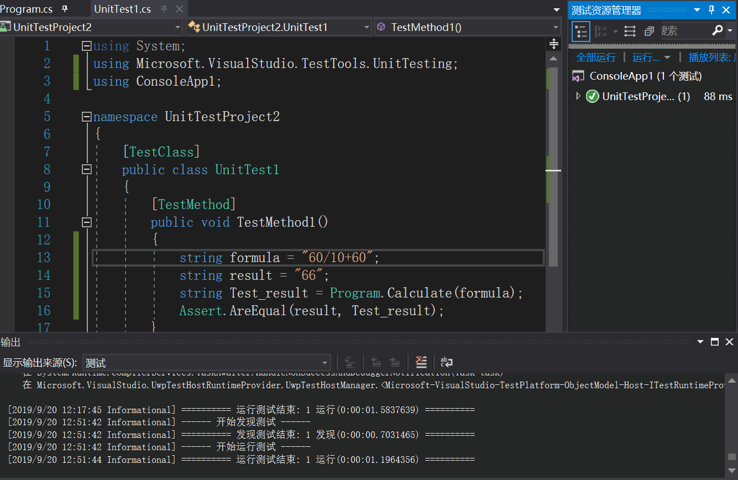Switch to the Program.cs tab
This screenshot has width=738, height=480.
coord(27,9)
